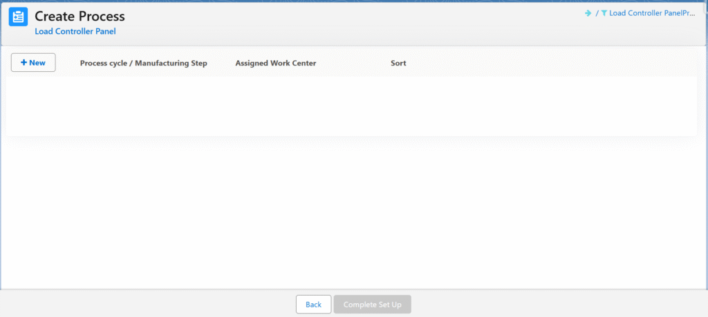Click the breadcrumb right arrow icon
Screen dimensions: 708x317
pyautogui.click(x=588, y=12)
